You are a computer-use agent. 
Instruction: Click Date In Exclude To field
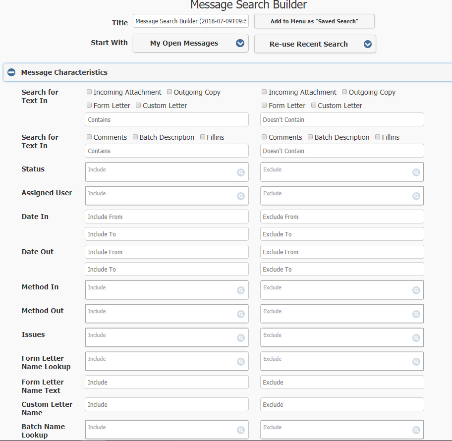[x=342, y=234]
